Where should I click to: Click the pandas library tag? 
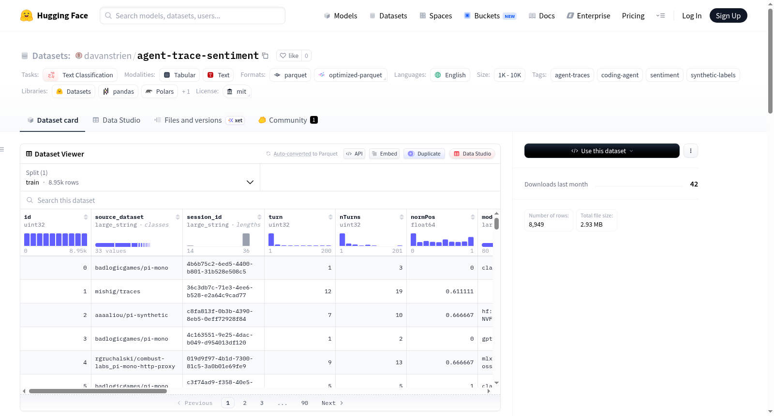click(x=118, y=91)
